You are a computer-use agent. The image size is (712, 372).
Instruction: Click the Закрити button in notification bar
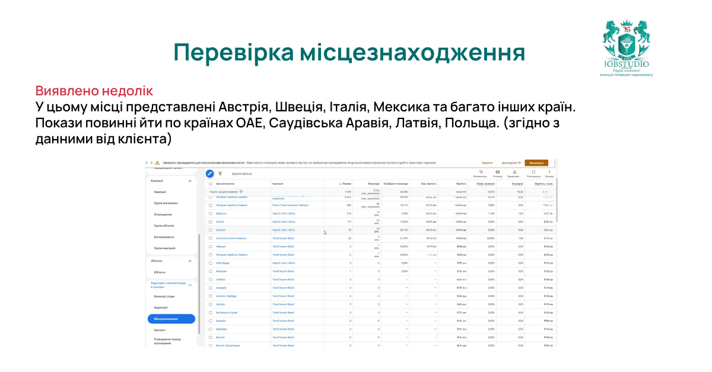[487, 162]
